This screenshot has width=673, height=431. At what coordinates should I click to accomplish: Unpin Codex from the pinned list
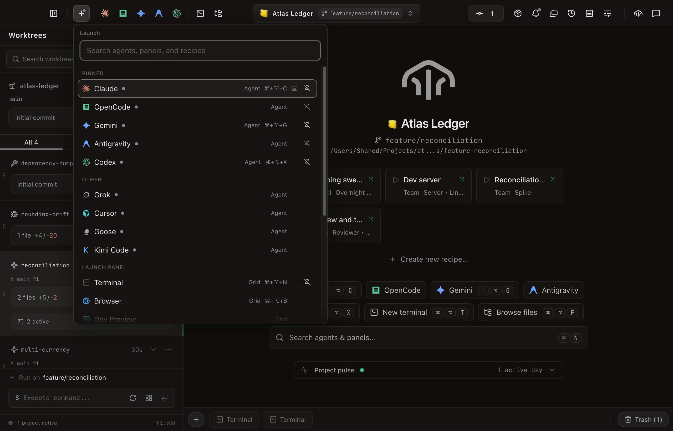[x=307, y=162]
